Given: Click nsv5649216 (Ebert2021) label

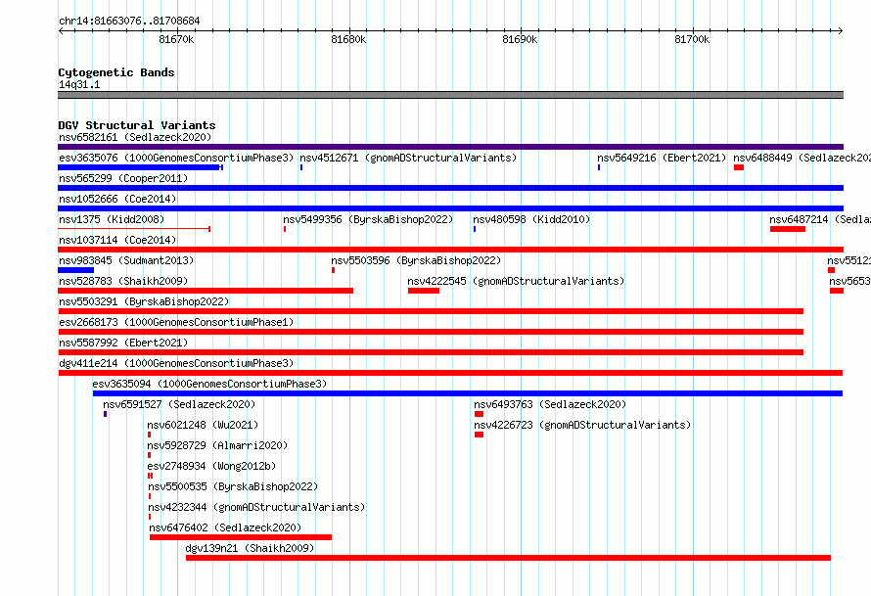Looking at the screenshot, I should point(662,158).
